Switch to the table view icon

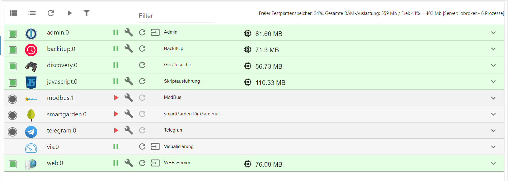point(13,13)
